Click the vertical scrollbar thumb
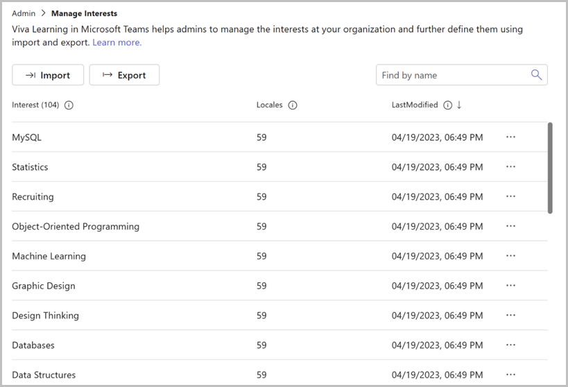This screenshot has height=387, width=568. (x=550, y=168)
